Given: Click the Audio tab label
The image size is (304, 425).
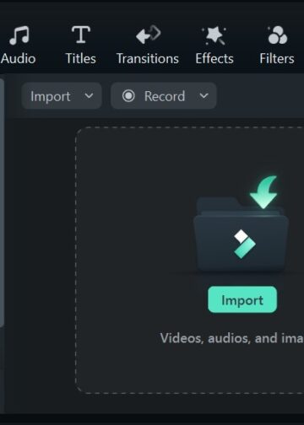Looking at the screenshot, I should point(19,59).
